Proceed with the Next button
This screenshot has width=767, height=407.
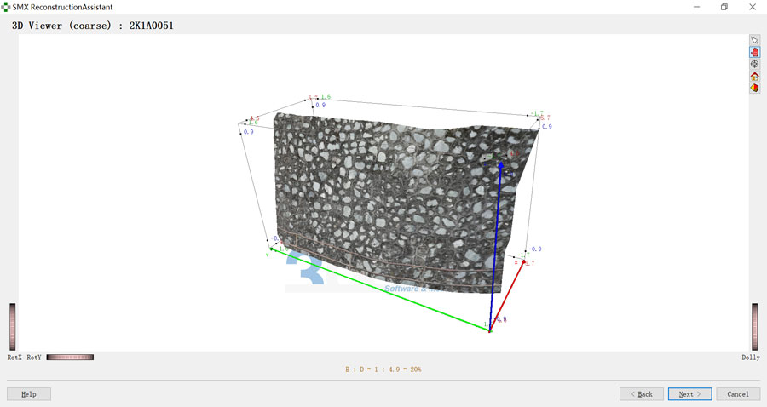[x=690, y=394]
